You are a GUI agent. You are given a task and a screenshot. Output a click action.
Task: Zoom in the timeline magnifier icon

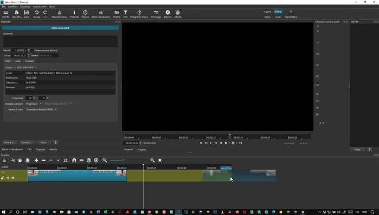[152, 160]
